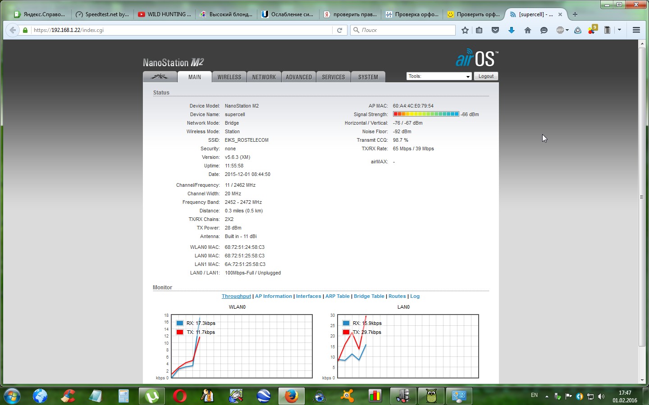Image resolution: width=649 pixels, height=405 pixels.
Task: Open the Calculator taskbar icon
Action: (123, 396)
